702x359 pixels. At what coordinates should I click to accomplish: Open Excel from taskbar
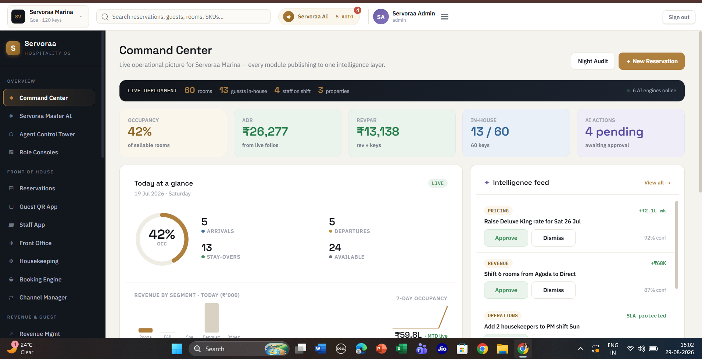(x=401, y=349)
